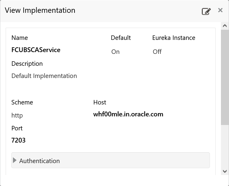Click the Default On value
Screen dimensions: 229x186
point(115,52)
